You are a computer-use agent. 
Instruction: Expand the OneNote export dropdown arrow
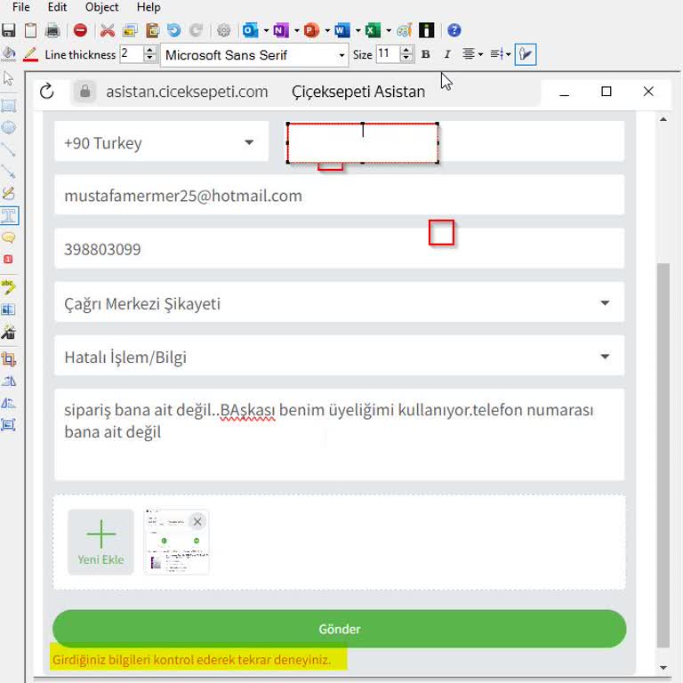point(297,30)
